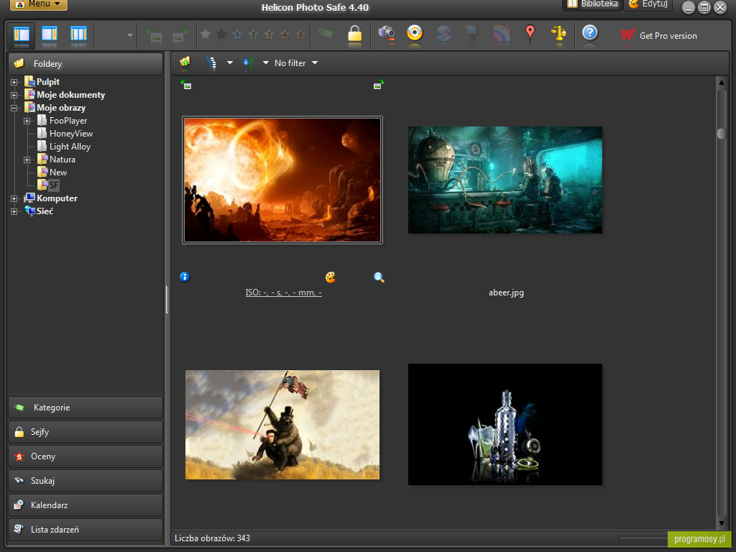Click the disc burn icon
736x552 pixels.
(x=415, y=33)
